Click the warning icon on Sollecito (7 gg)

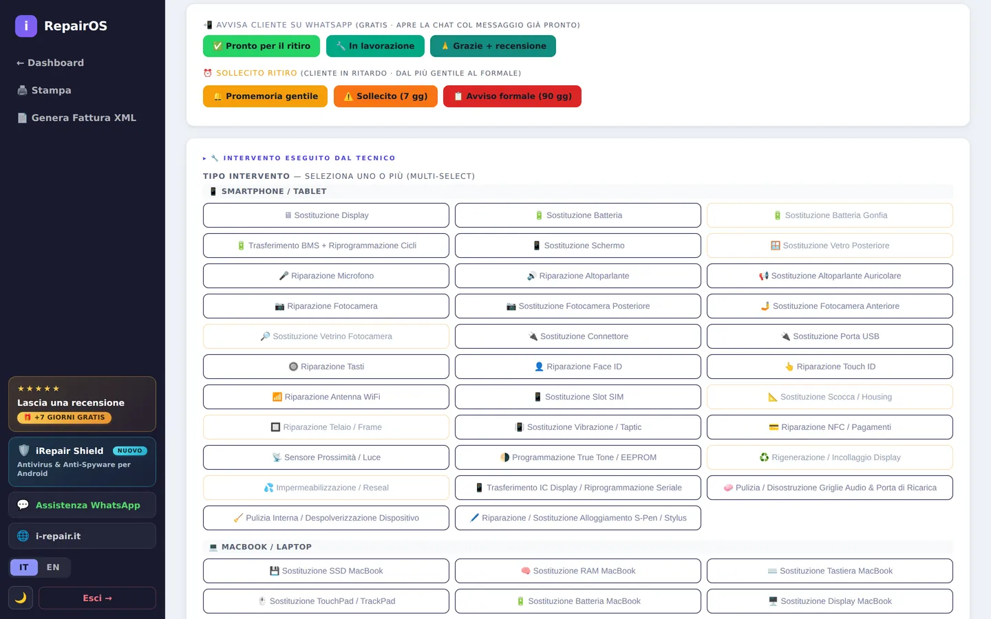point(348,96)
